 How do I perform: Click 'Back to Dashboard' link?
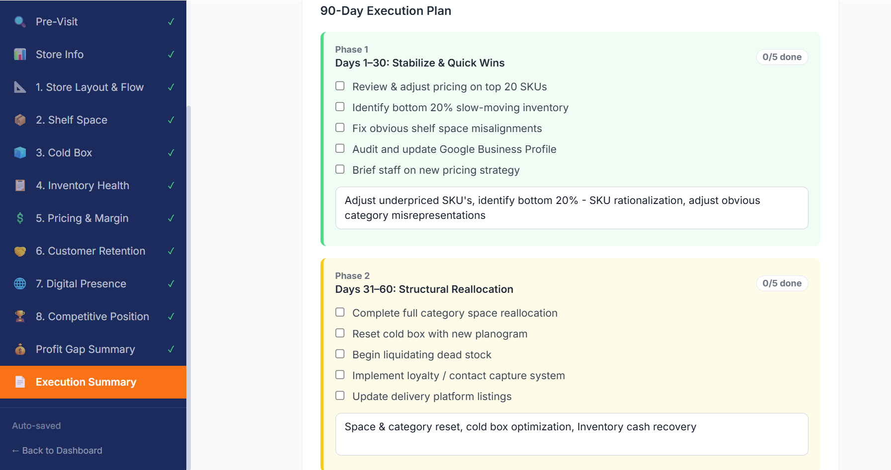[x=57, y=450]
